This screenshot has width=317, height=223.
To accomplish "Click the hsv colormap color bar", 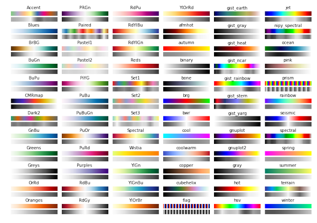I will pyautogui.click(x=237, y=206).
